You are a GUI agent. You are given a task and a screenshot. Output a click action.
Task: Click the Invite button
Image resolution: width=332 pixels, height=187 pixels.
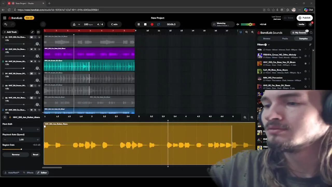301,24
